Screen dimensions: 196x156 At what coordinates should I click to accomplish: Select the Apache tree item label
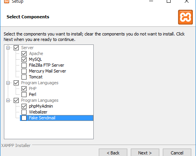click(x=36, y=53)
